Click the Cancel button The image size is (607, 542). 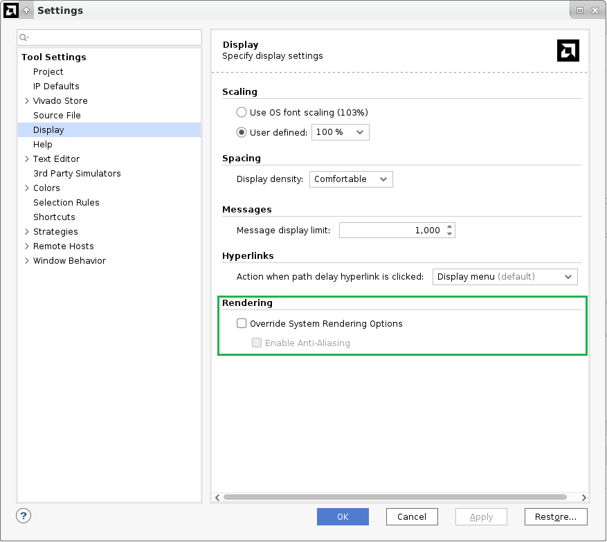pyautogui.click(x=412, y=517)
